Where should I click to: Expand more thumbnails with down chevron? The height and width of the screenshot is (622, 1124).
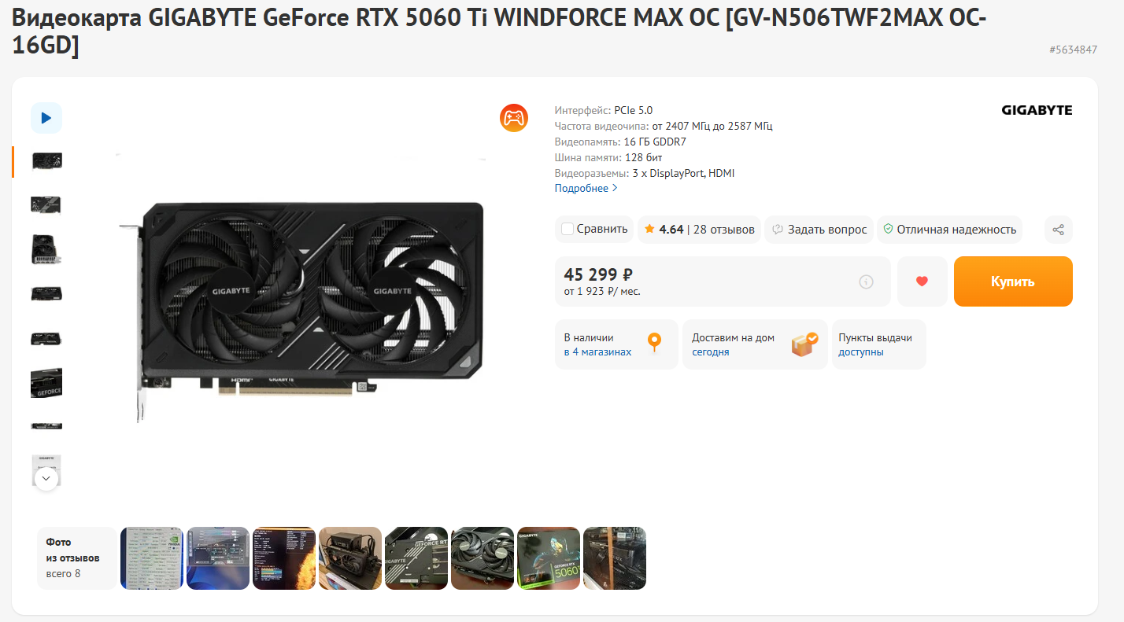click(46, 478)
